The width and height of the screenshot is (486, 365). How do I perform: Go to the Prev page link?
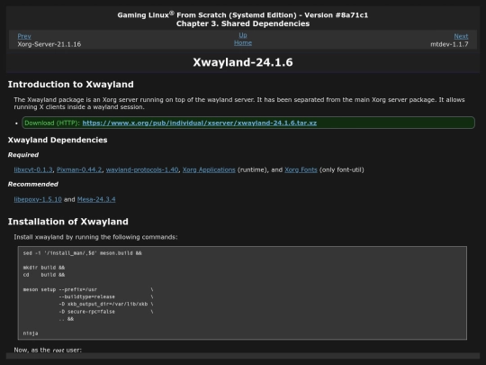24,36
